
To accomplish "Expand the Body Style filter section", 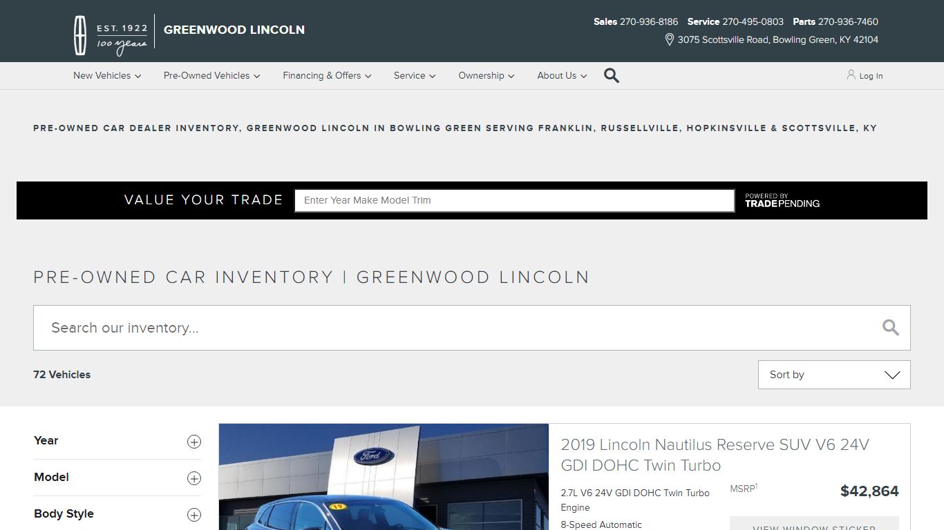I will coord(117,514).
